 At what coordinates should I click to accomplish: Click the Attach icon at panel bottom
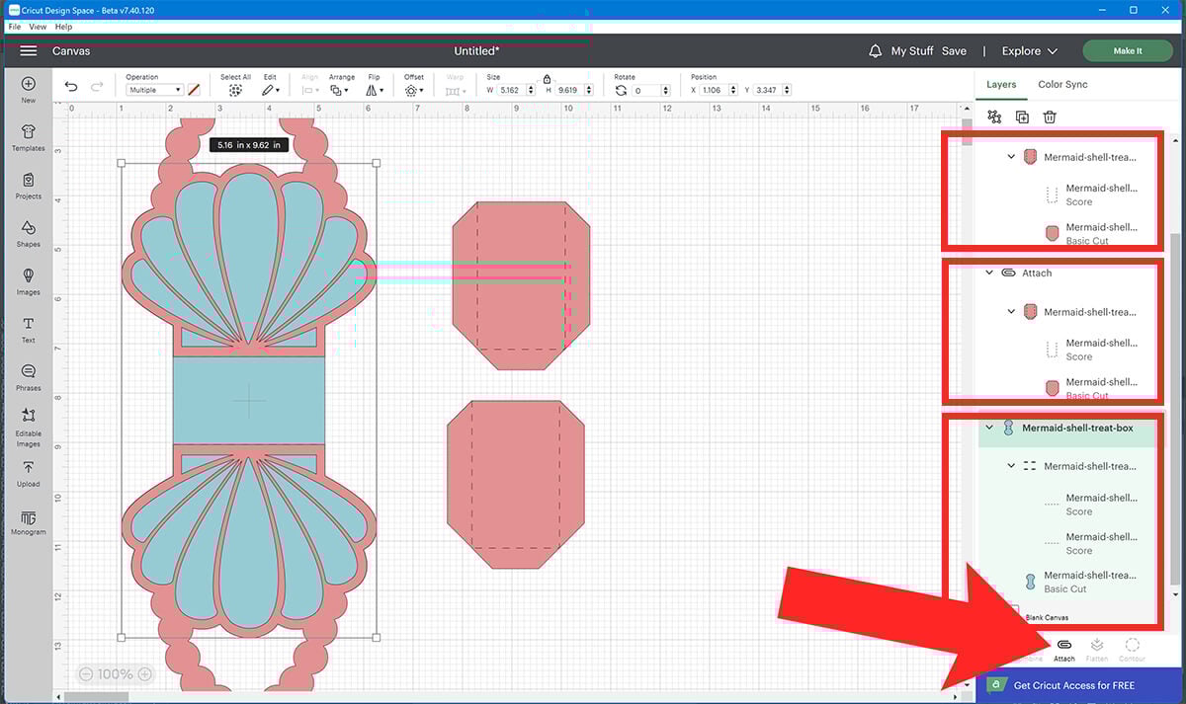point(1064,649)
